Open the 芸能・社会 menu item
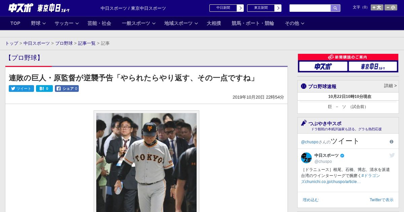 point(99,23)
